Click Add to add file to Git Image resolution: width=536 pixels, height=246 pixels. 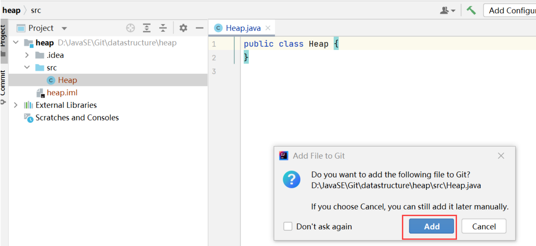point(431,226)
